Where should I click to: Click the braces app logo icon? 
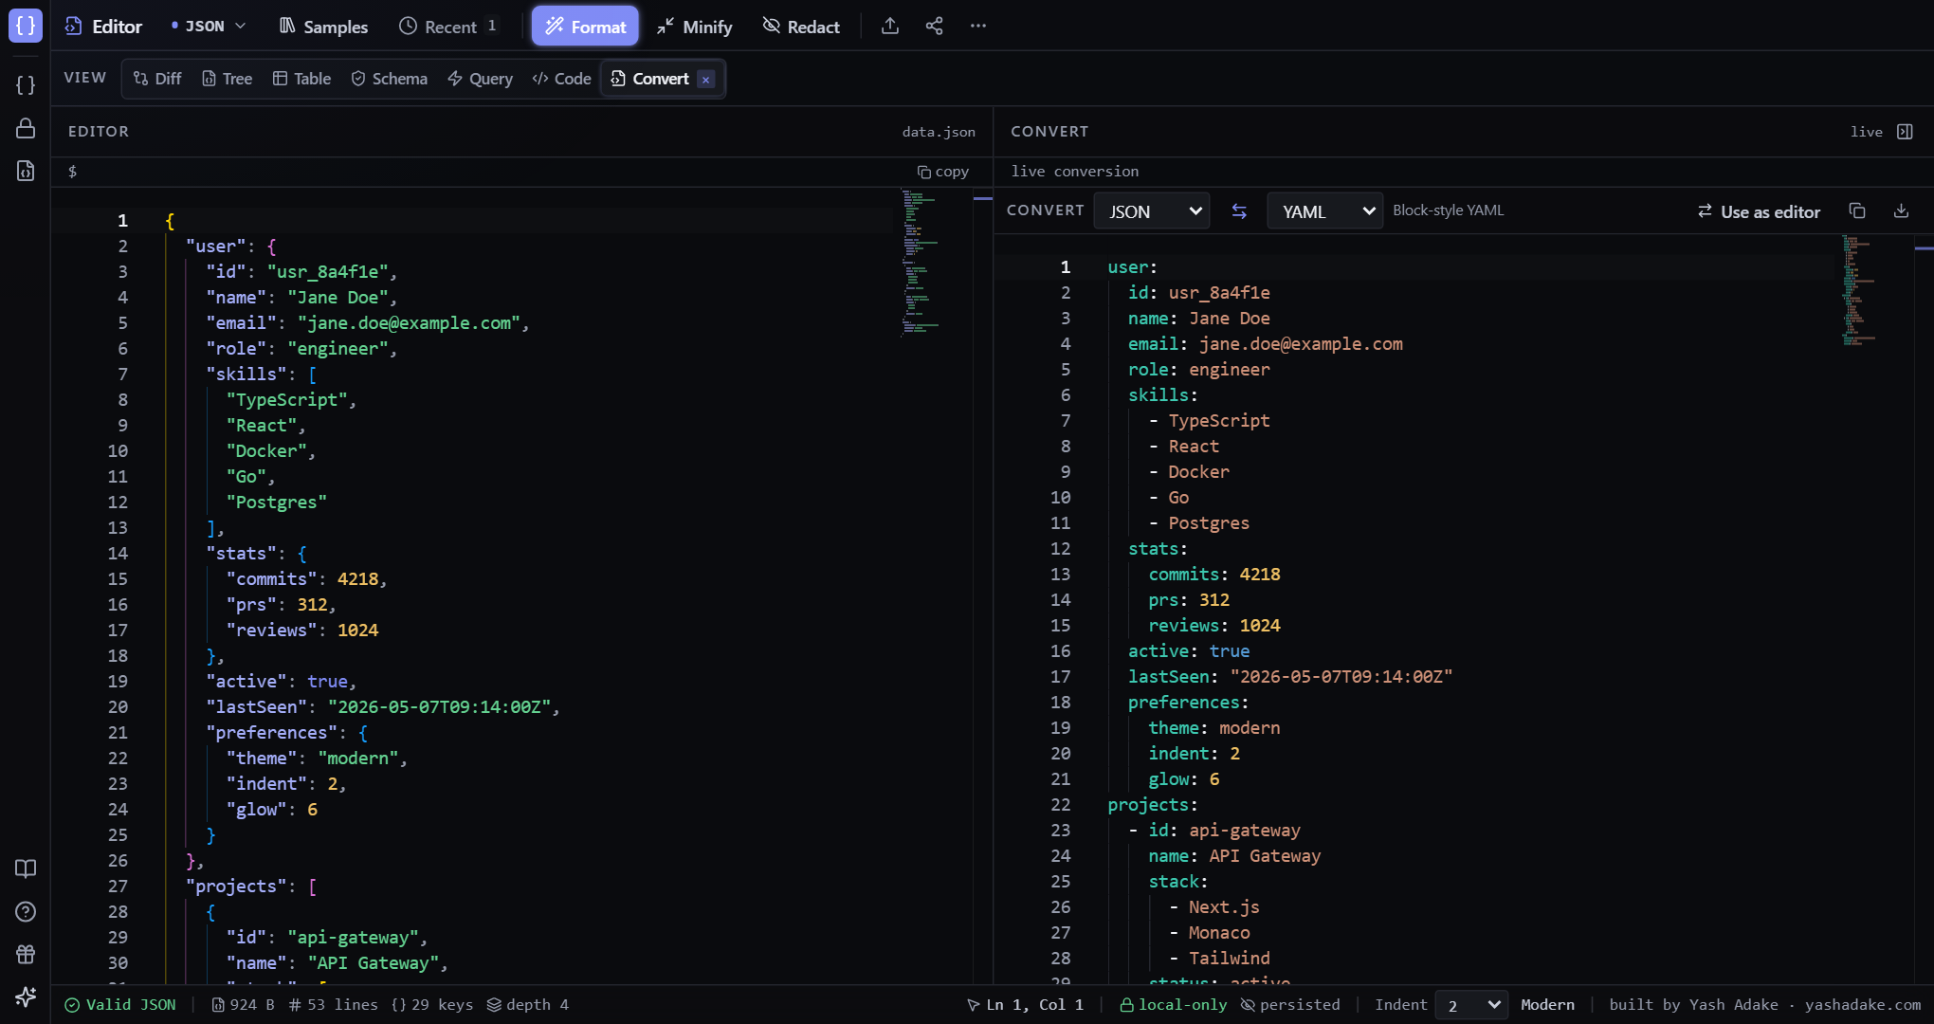[26, 26]
